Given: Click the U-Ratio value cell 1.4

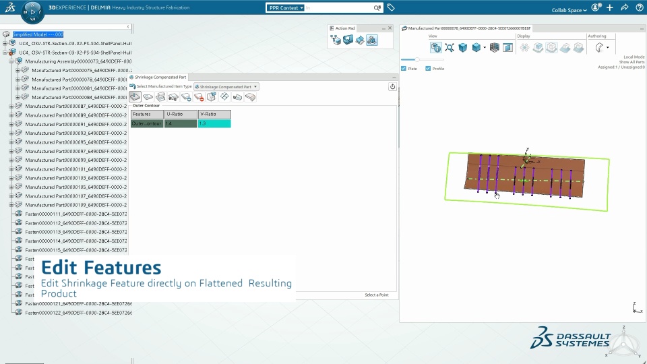Looking at the screenshot, I should [181, 123].
